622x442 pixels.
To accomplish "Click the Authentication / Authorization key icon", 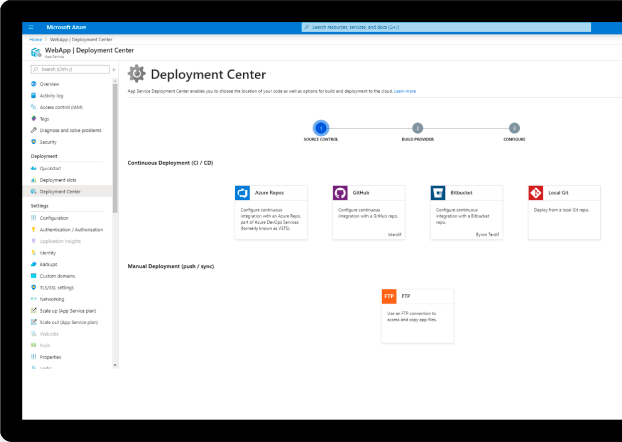I will tap(33, 230).
